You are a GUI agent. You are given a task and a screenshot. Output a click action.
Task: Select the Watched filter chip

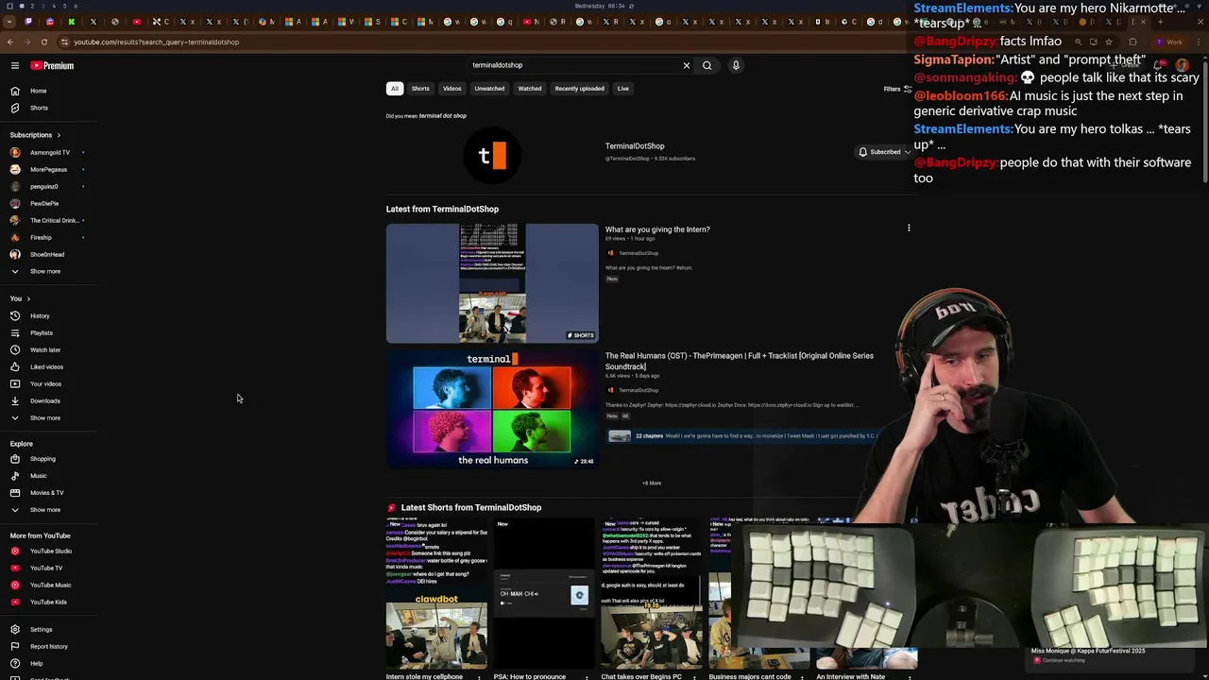[530, 89]
